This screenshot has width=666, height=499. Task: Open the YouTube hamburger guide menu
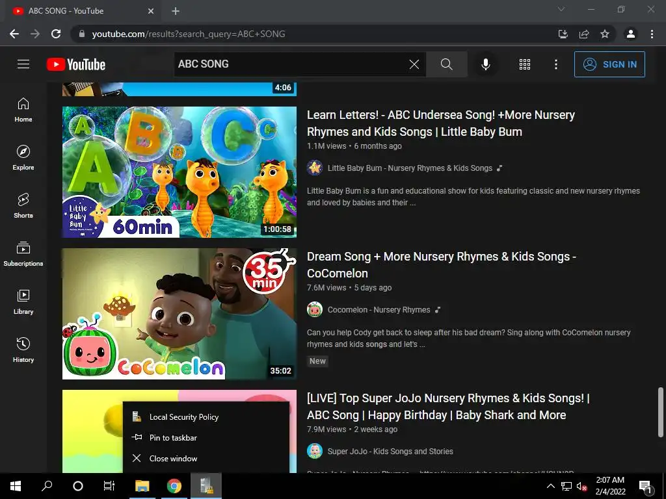click(23, 64)
